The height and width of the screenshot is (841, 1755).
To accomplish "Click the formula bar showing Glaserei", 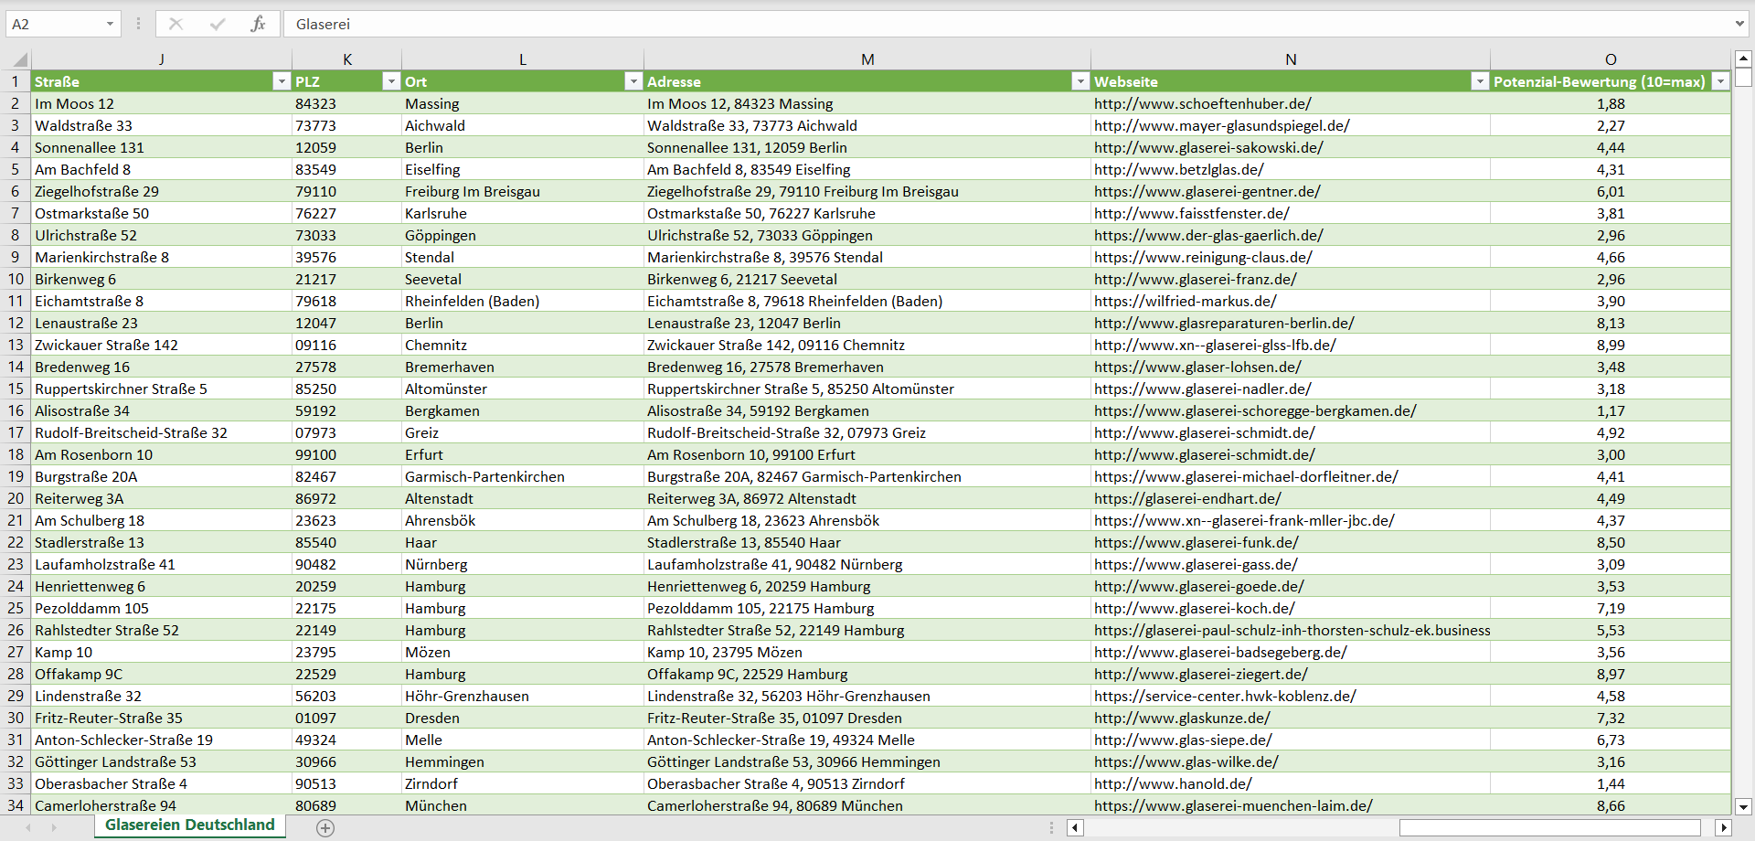I will tap(548, 24).
